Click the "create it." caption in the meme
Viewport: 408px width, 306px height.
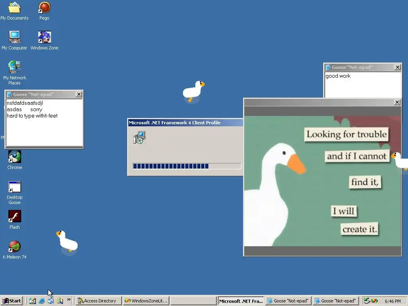359,229
